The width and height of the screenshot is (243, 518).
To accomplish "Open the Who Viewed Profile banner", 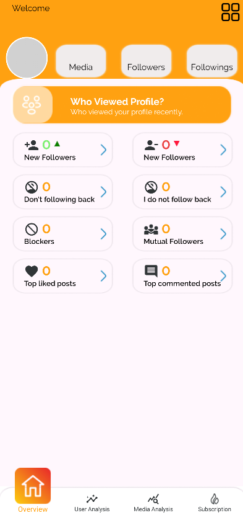I will click(x=122, y=105).
